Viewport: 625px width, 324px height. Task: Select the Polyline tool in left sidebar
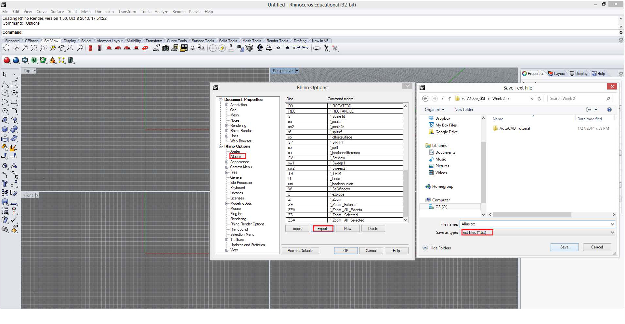tap(5, 84)
